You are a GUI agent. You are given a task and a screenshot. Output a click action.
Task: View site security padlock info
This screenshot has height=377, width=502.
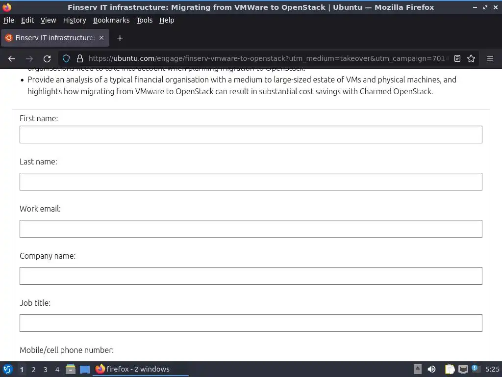pyautogui.click(x=80, y=58)
